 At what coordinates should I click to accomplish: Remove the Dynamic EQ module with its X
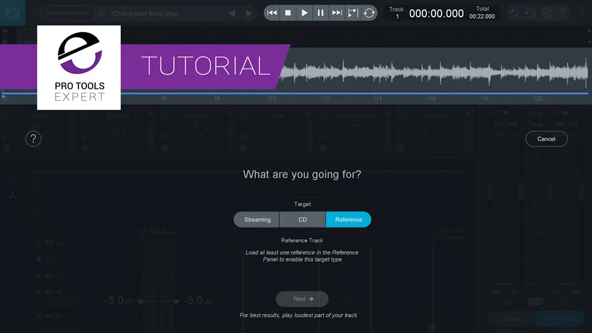[229, 113]
